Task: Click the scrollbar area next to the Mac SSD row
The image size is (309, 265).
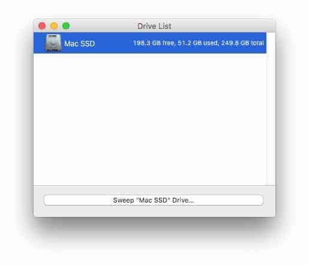Action: 271,43
